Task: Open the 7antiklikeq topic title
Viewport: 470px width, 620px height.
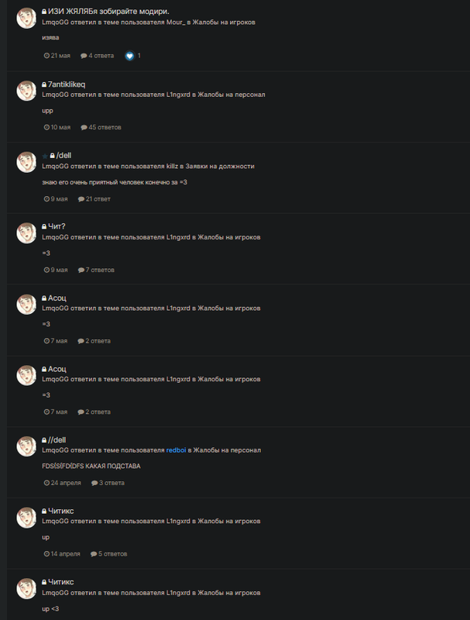Action: pos(67,84)
